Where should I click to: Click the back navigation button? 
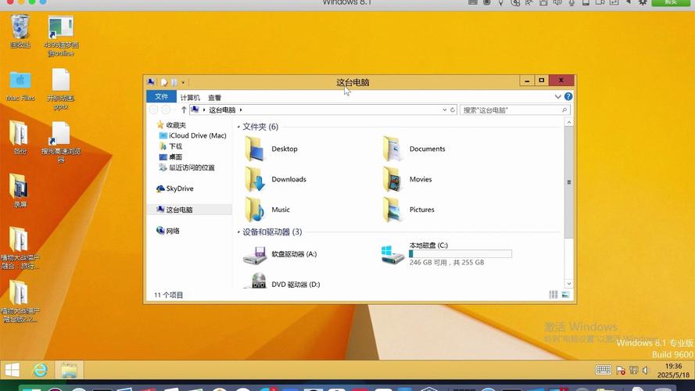tap(153, 110)
